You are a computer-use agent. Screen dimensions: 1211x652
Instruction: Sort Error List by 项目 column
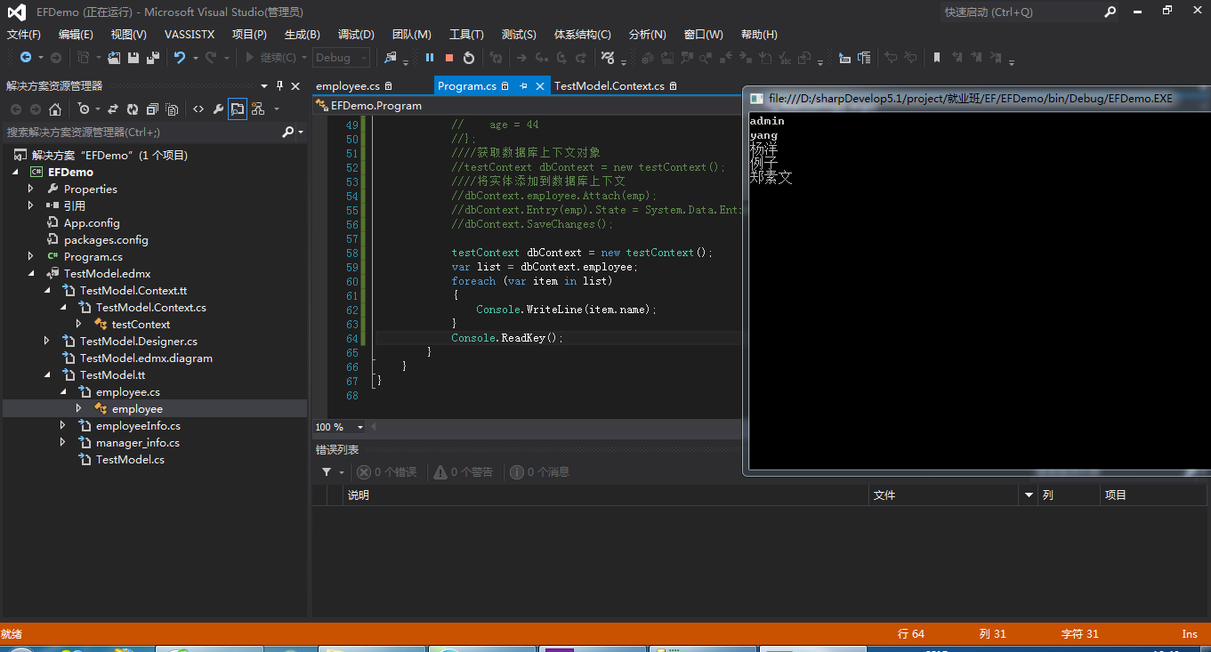click(x=1152, y=495)
